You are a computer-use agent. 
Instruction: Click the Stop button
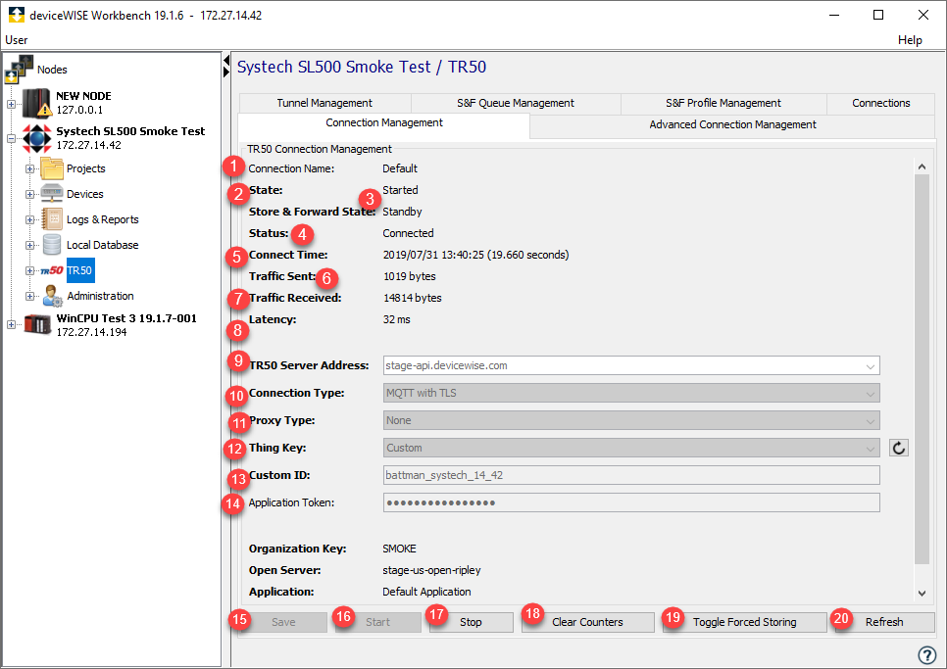click(472, 622)
